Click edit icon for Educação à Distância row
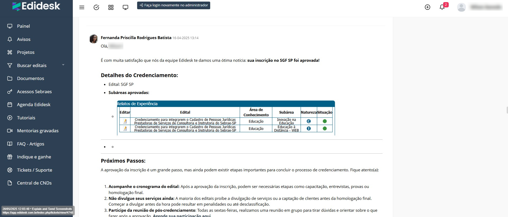 tap(125, 129)
